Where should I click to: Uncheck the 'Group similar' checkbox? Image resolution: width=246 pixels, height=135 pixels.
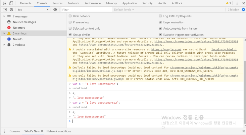click(x=70, y=35)
